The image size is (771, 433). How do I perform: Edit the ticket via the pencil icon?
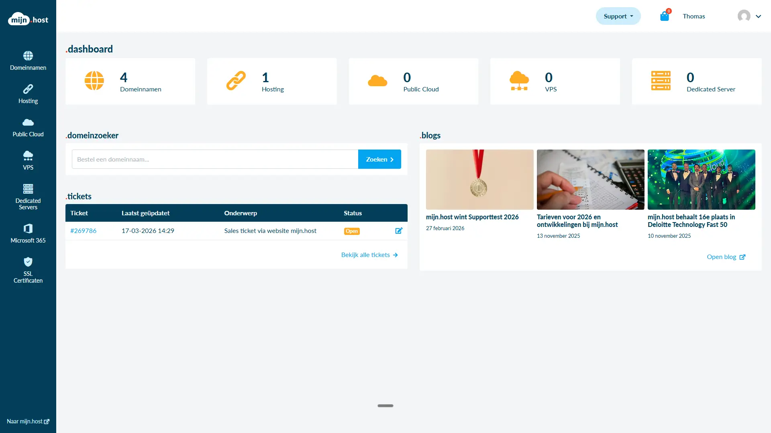[x=399, y=231]
